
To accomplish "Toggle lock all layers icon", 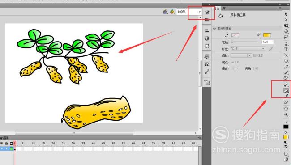I will click(7, 143).
